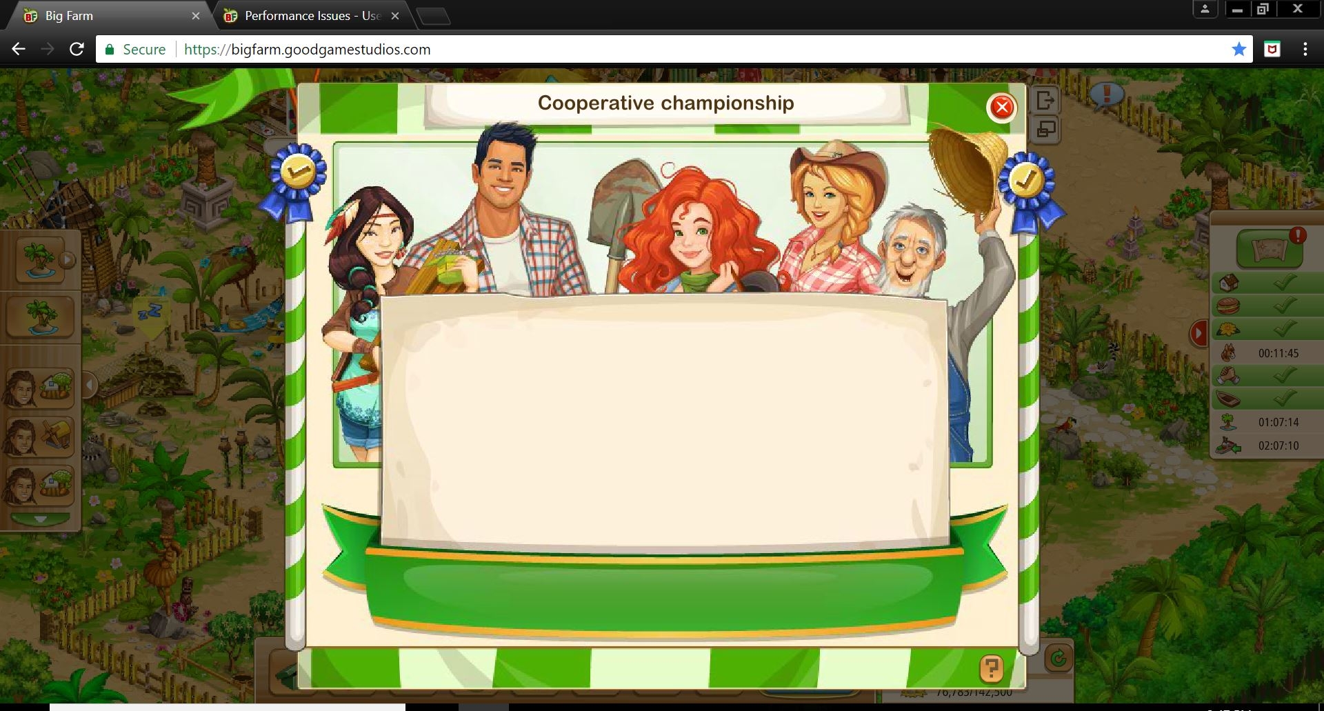Select the first character building row

(x=39, y=390)
